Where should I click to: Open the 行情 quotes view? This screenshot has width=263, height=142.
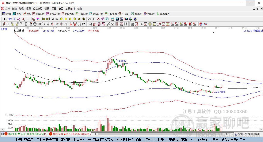[x=6, y=14]
